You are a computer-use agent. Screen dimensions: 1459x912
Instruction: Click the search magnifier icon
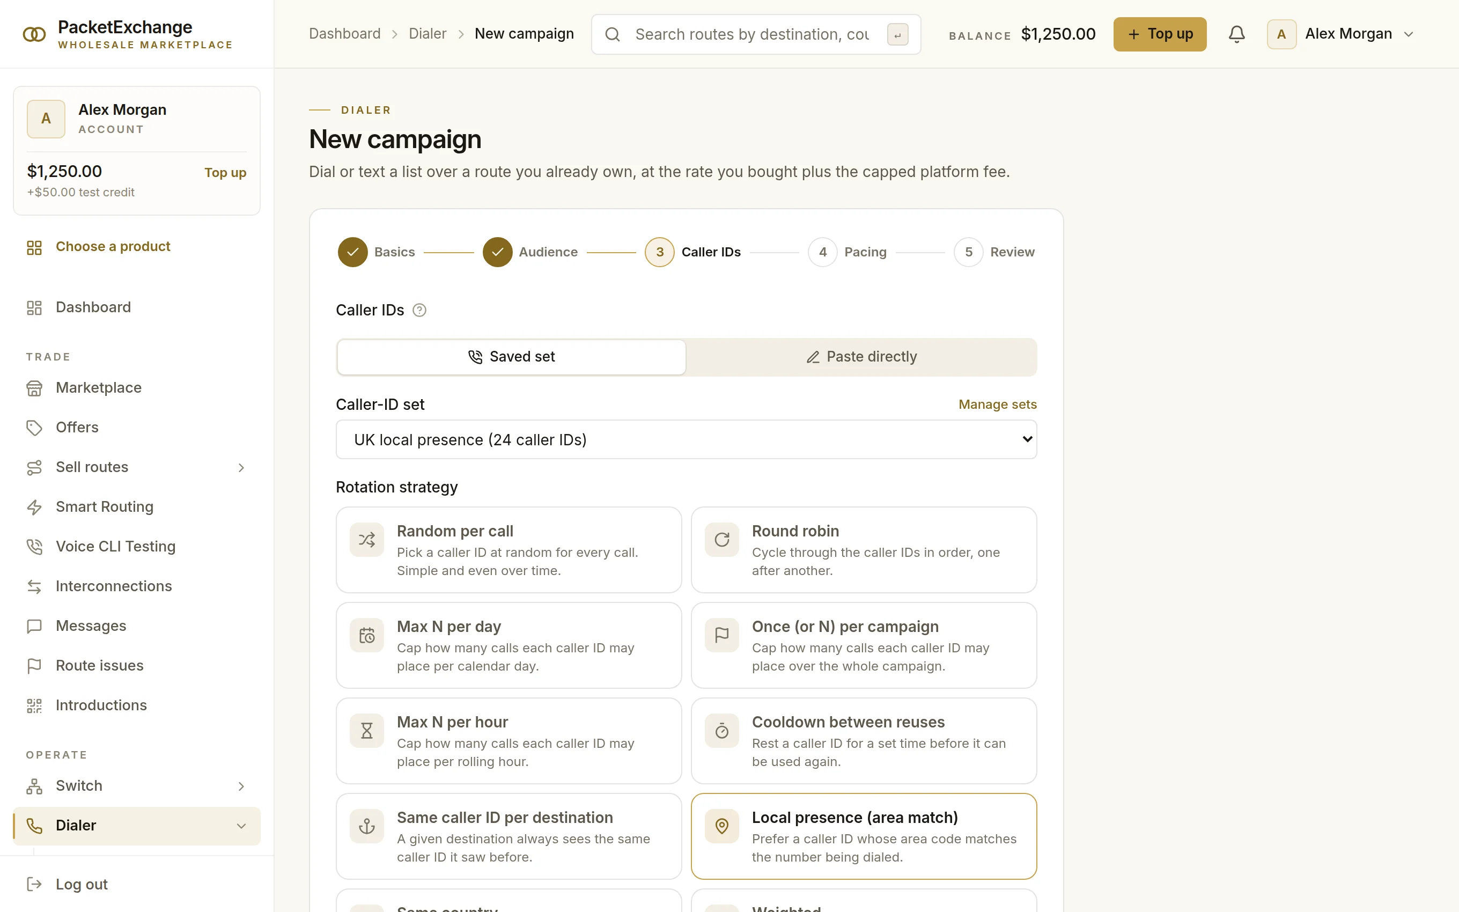click(x=613, y=34)
